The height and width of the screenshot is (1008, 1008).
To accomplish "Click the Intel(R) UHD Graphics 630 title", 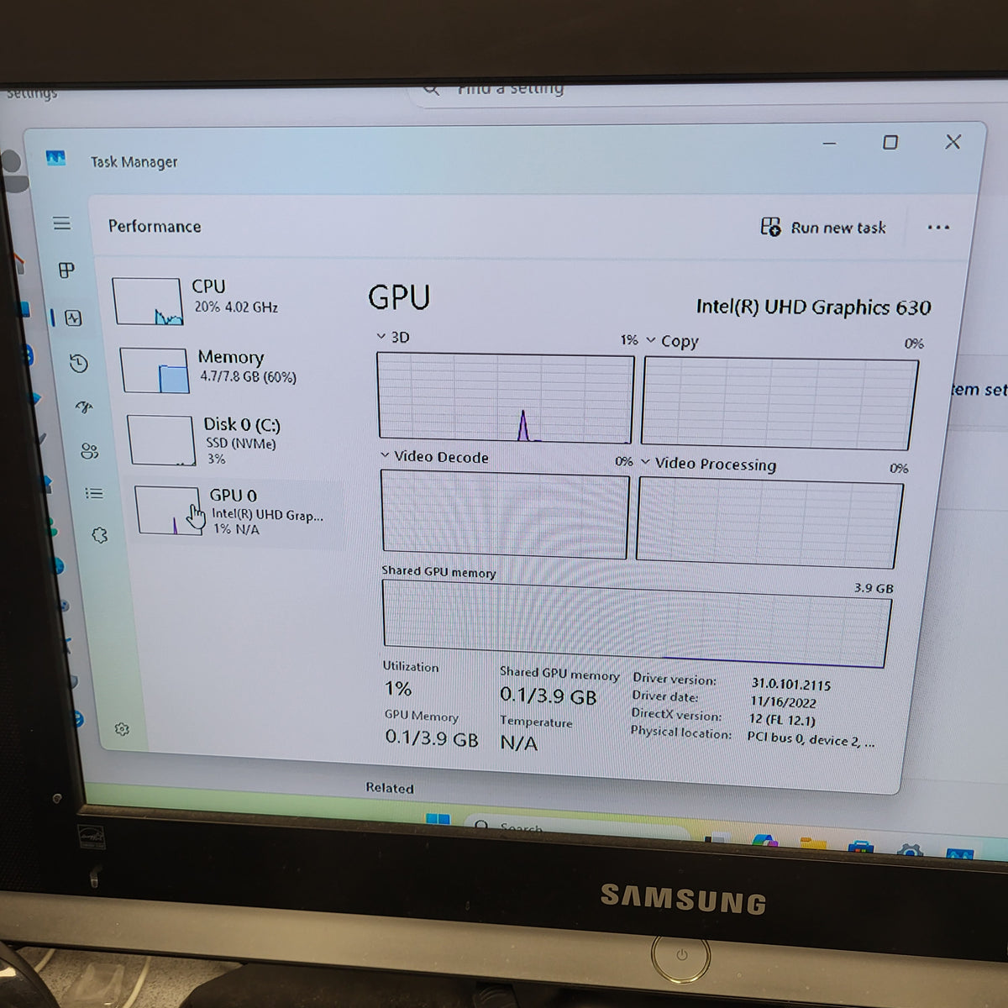I will coord(813,307).
